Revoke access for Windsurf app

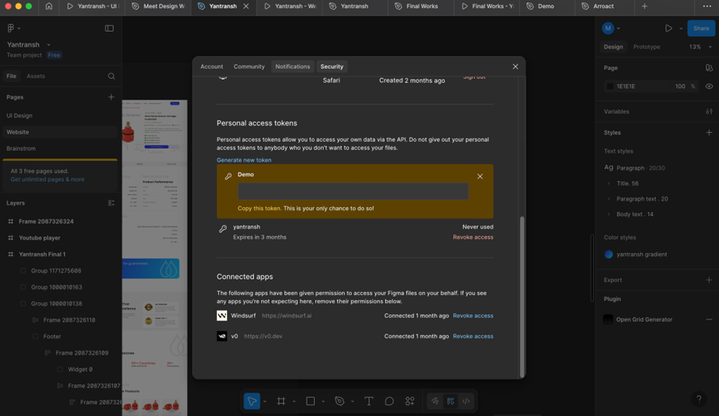[473, 316]
